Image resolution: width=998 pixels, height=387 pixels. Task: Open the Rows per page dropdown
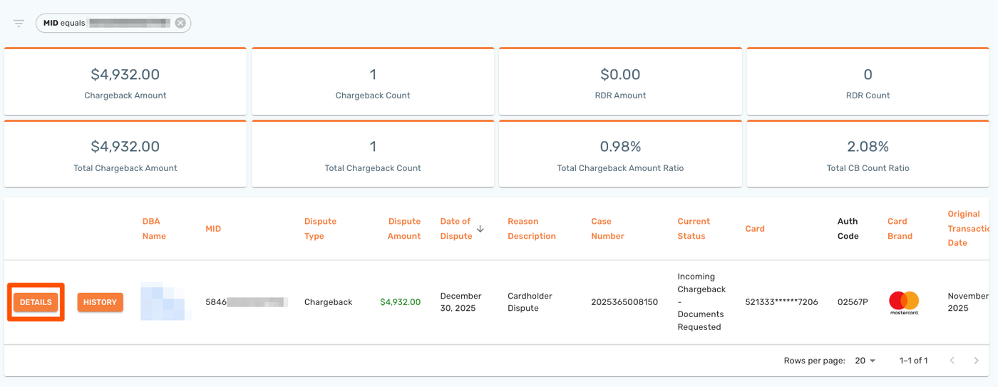point(865,361)
